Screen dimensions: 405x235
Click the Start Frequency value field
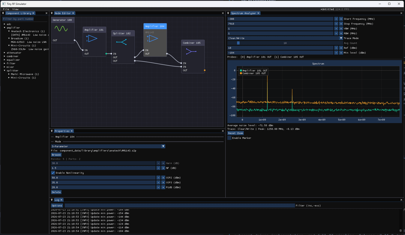(280, 19)
